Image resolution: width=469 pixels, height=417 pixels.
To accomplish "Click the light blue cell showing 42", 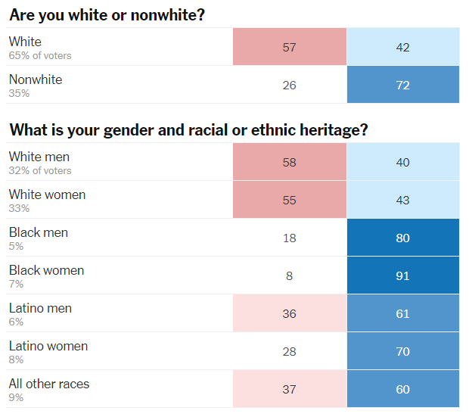I will click(402, 47).
